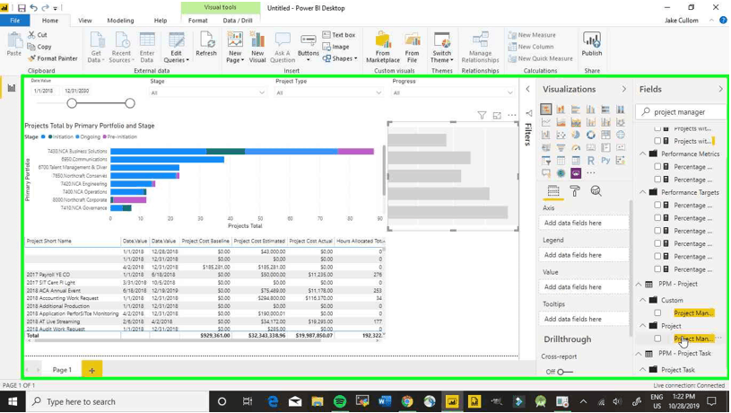731x413 pixels.
Task: Select the Page 1 tab
Action: (62, 370)
